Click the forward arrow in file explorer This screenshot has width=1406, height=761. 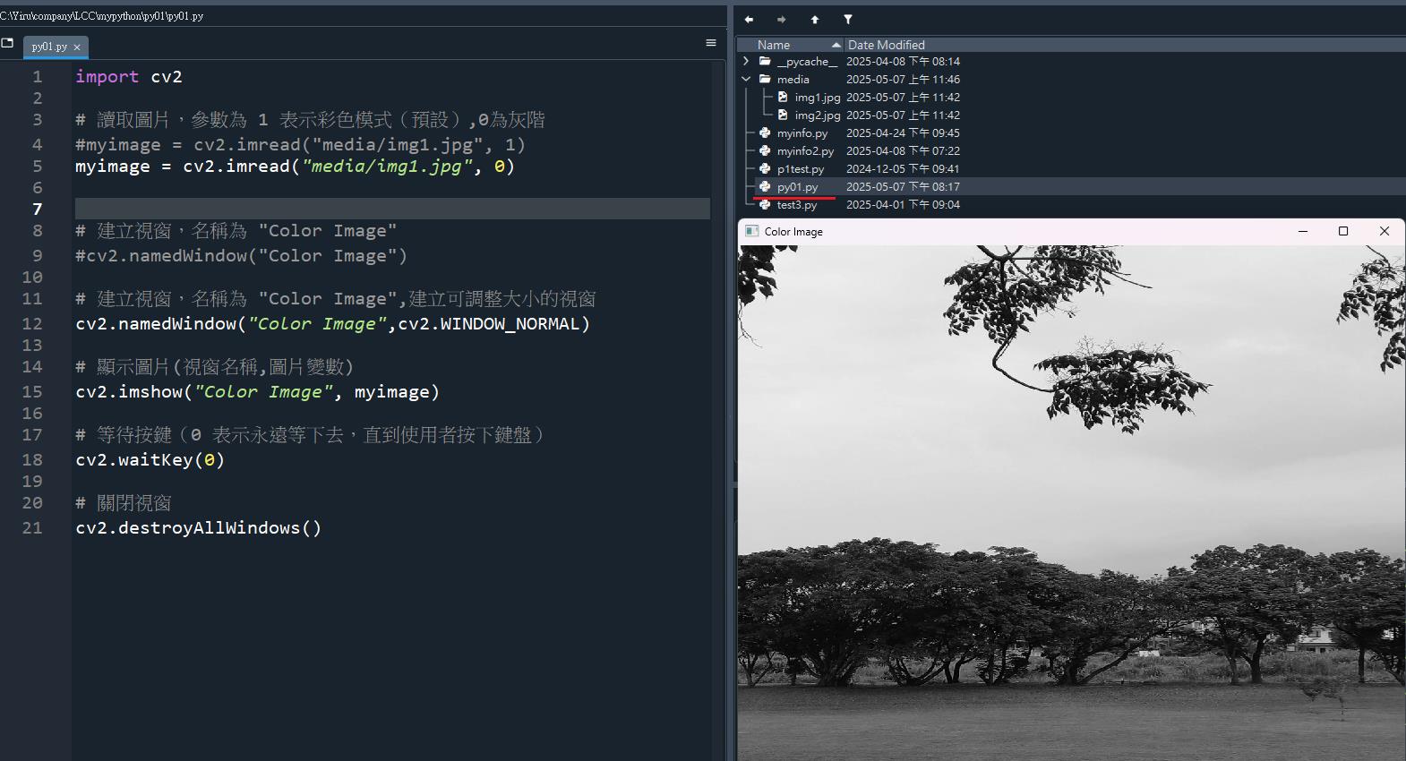coord(781,20)
